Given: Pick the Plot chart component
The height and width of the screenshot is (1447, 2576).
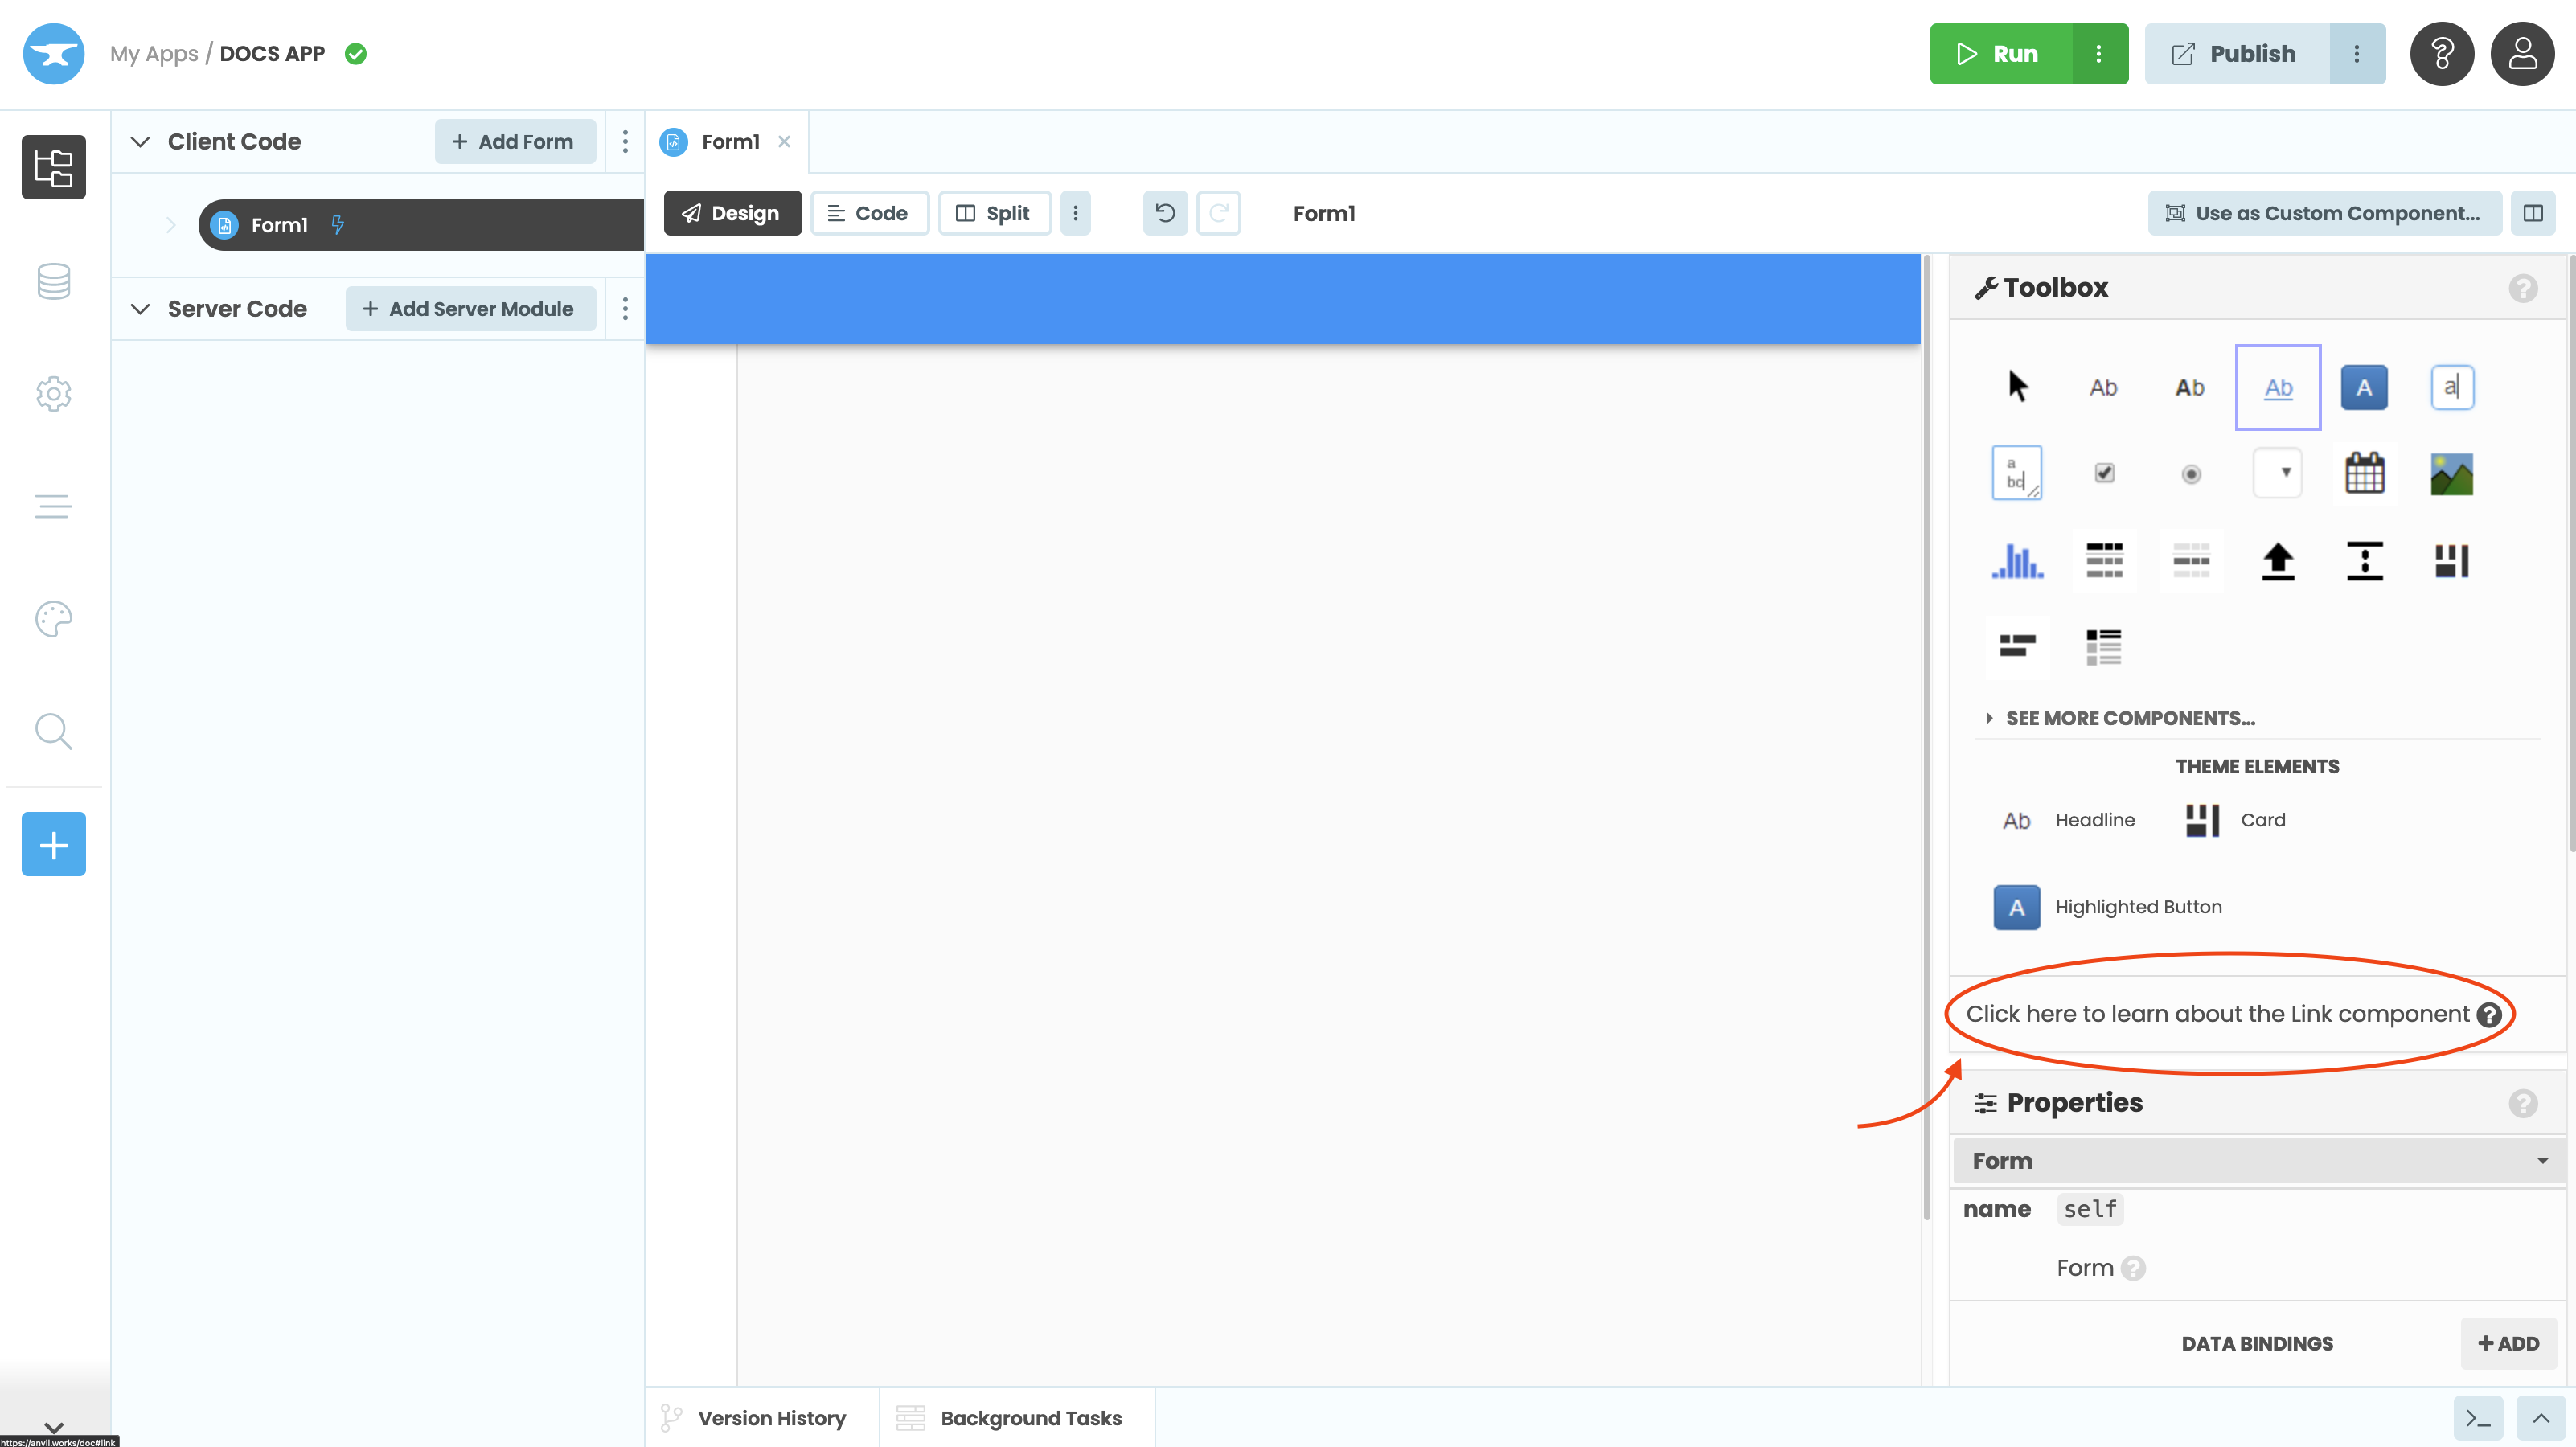Looking at the screenshot, I should 2016,561.
